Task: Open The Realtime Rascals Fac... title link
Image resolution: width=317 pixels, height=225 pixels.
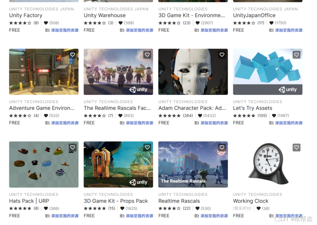Action: 117,108
